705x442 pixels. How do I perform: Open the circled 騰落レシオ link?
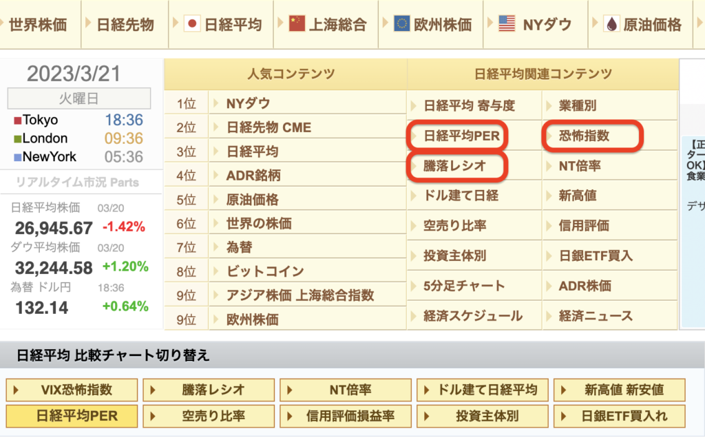click(454, 166)
